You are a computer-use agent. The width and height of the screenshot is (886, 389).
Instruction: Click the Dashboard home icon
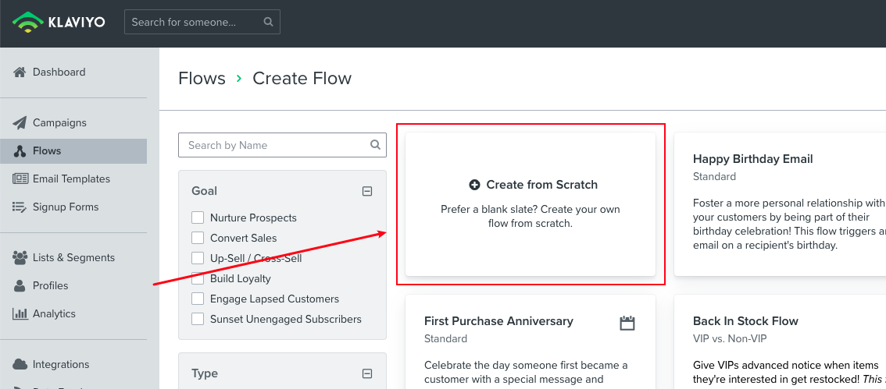pos(20,72)
